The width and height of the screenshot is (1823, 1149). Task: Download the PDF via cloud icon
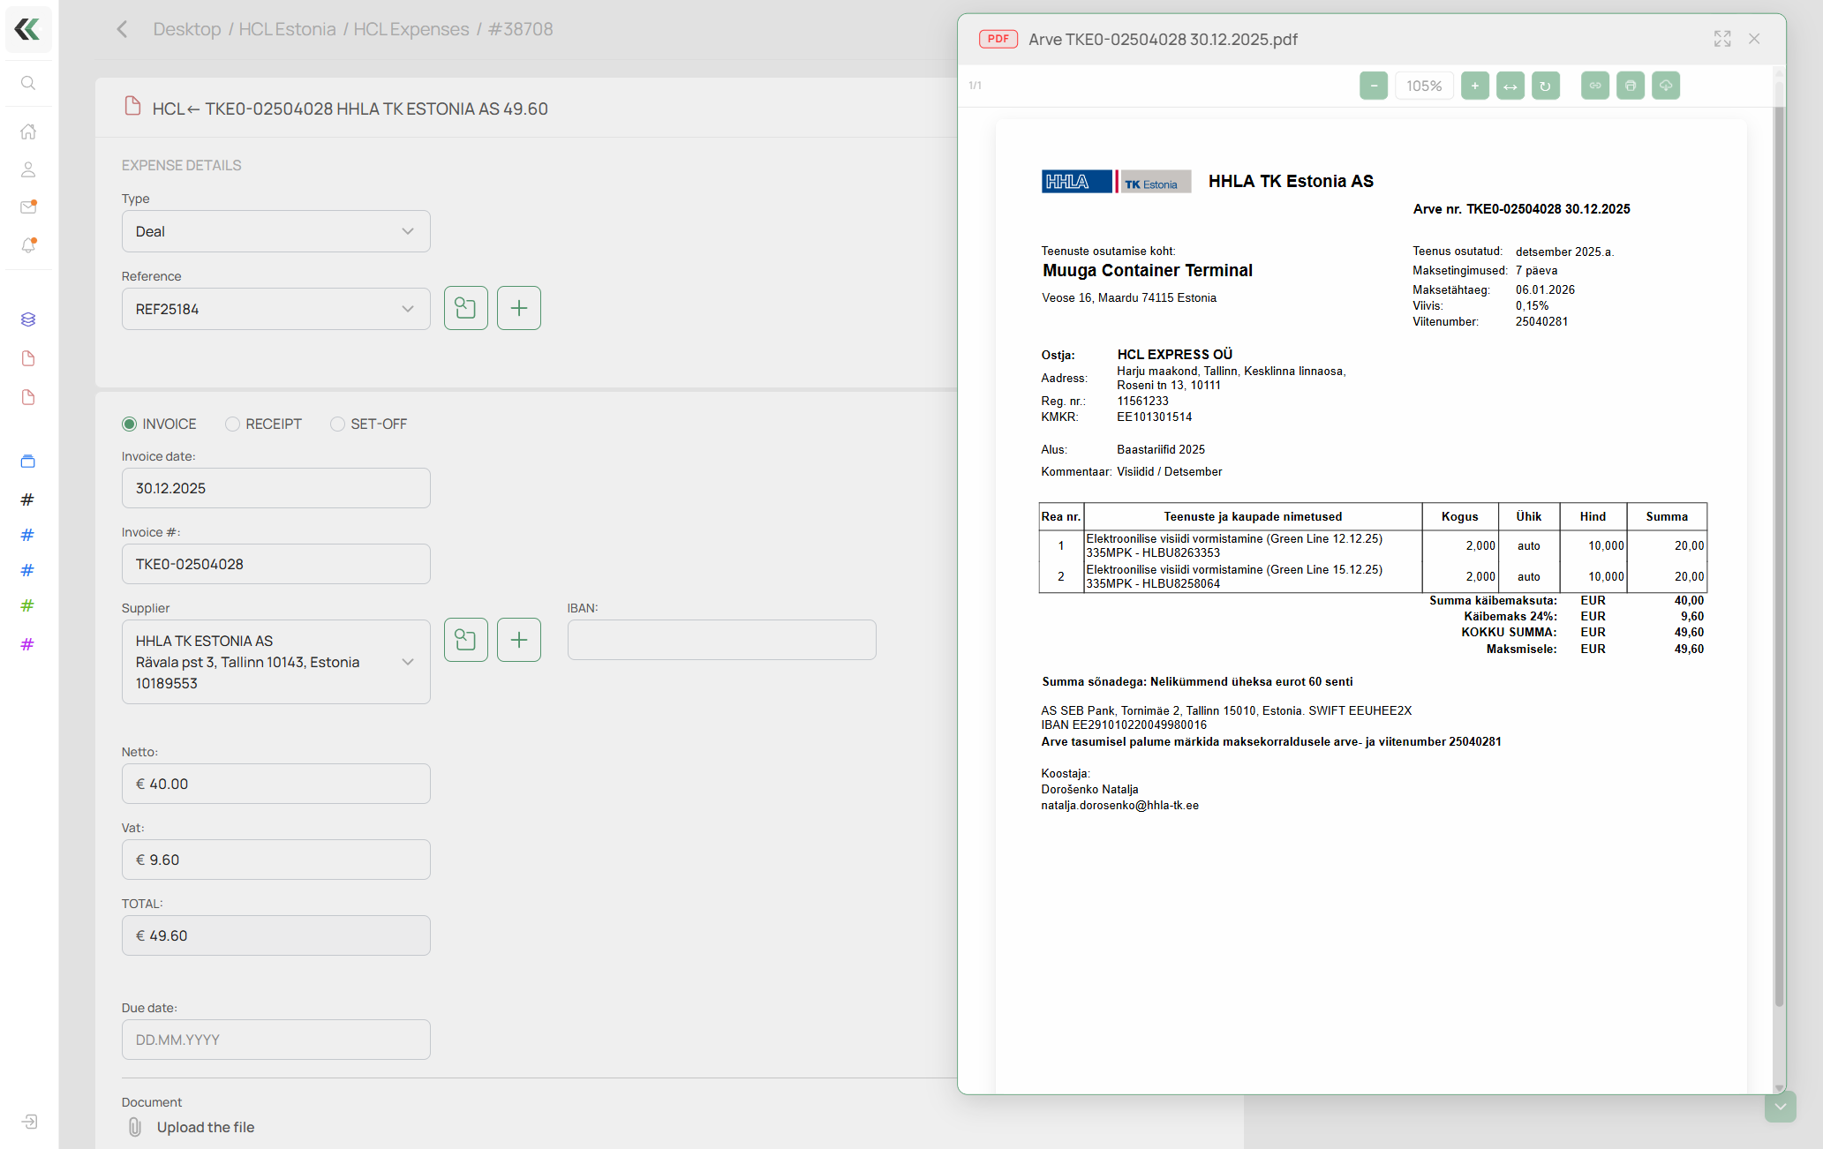click(x=1665, y=85)
